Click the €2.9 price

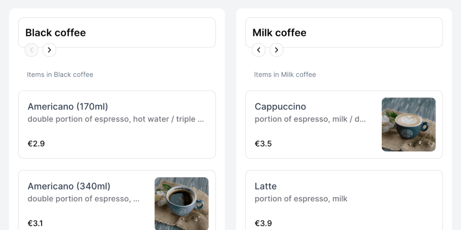36,144
